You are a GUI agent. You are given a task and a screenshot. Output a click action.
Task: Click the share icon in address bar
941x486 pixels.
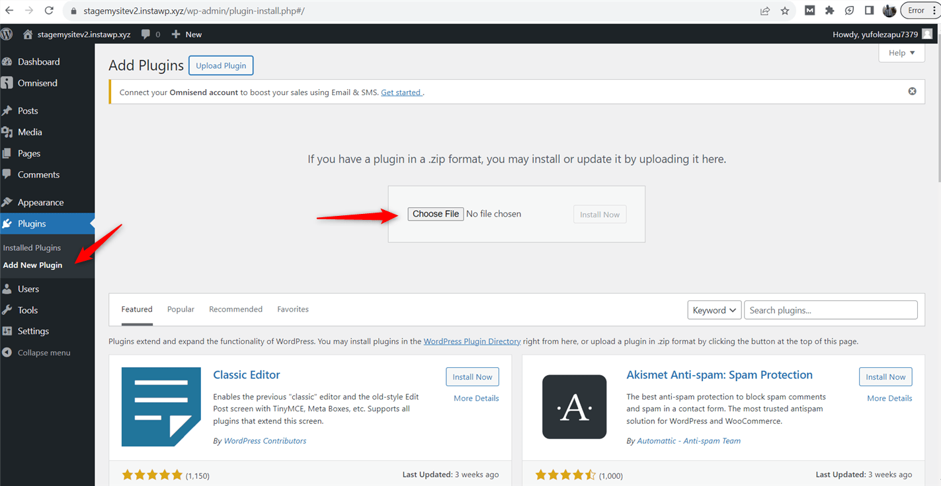coord(765,11)
